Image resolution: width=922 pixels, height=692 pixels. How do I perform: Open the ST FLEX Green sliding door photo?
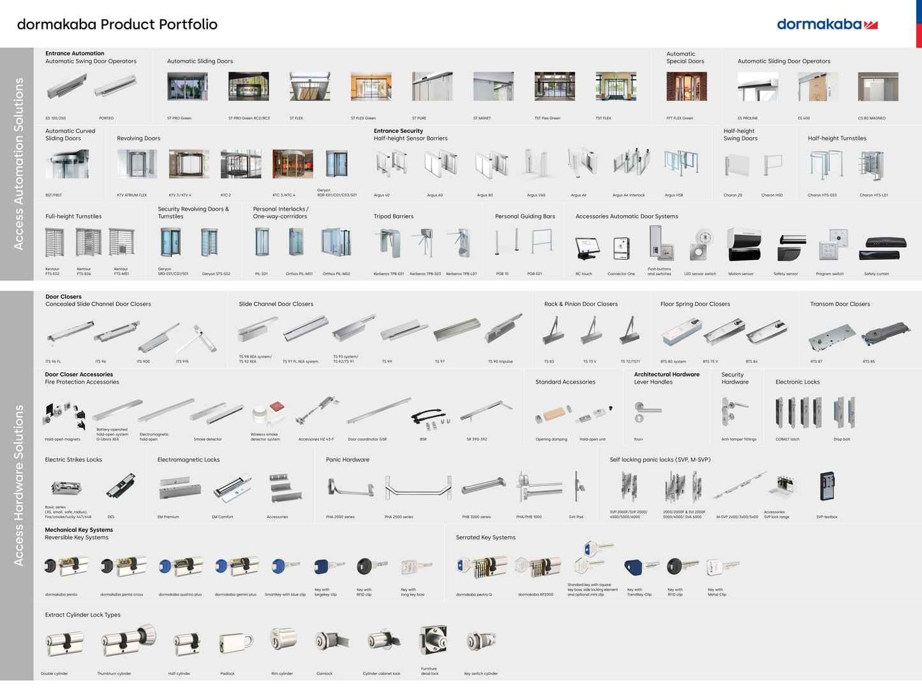[371, 87]
